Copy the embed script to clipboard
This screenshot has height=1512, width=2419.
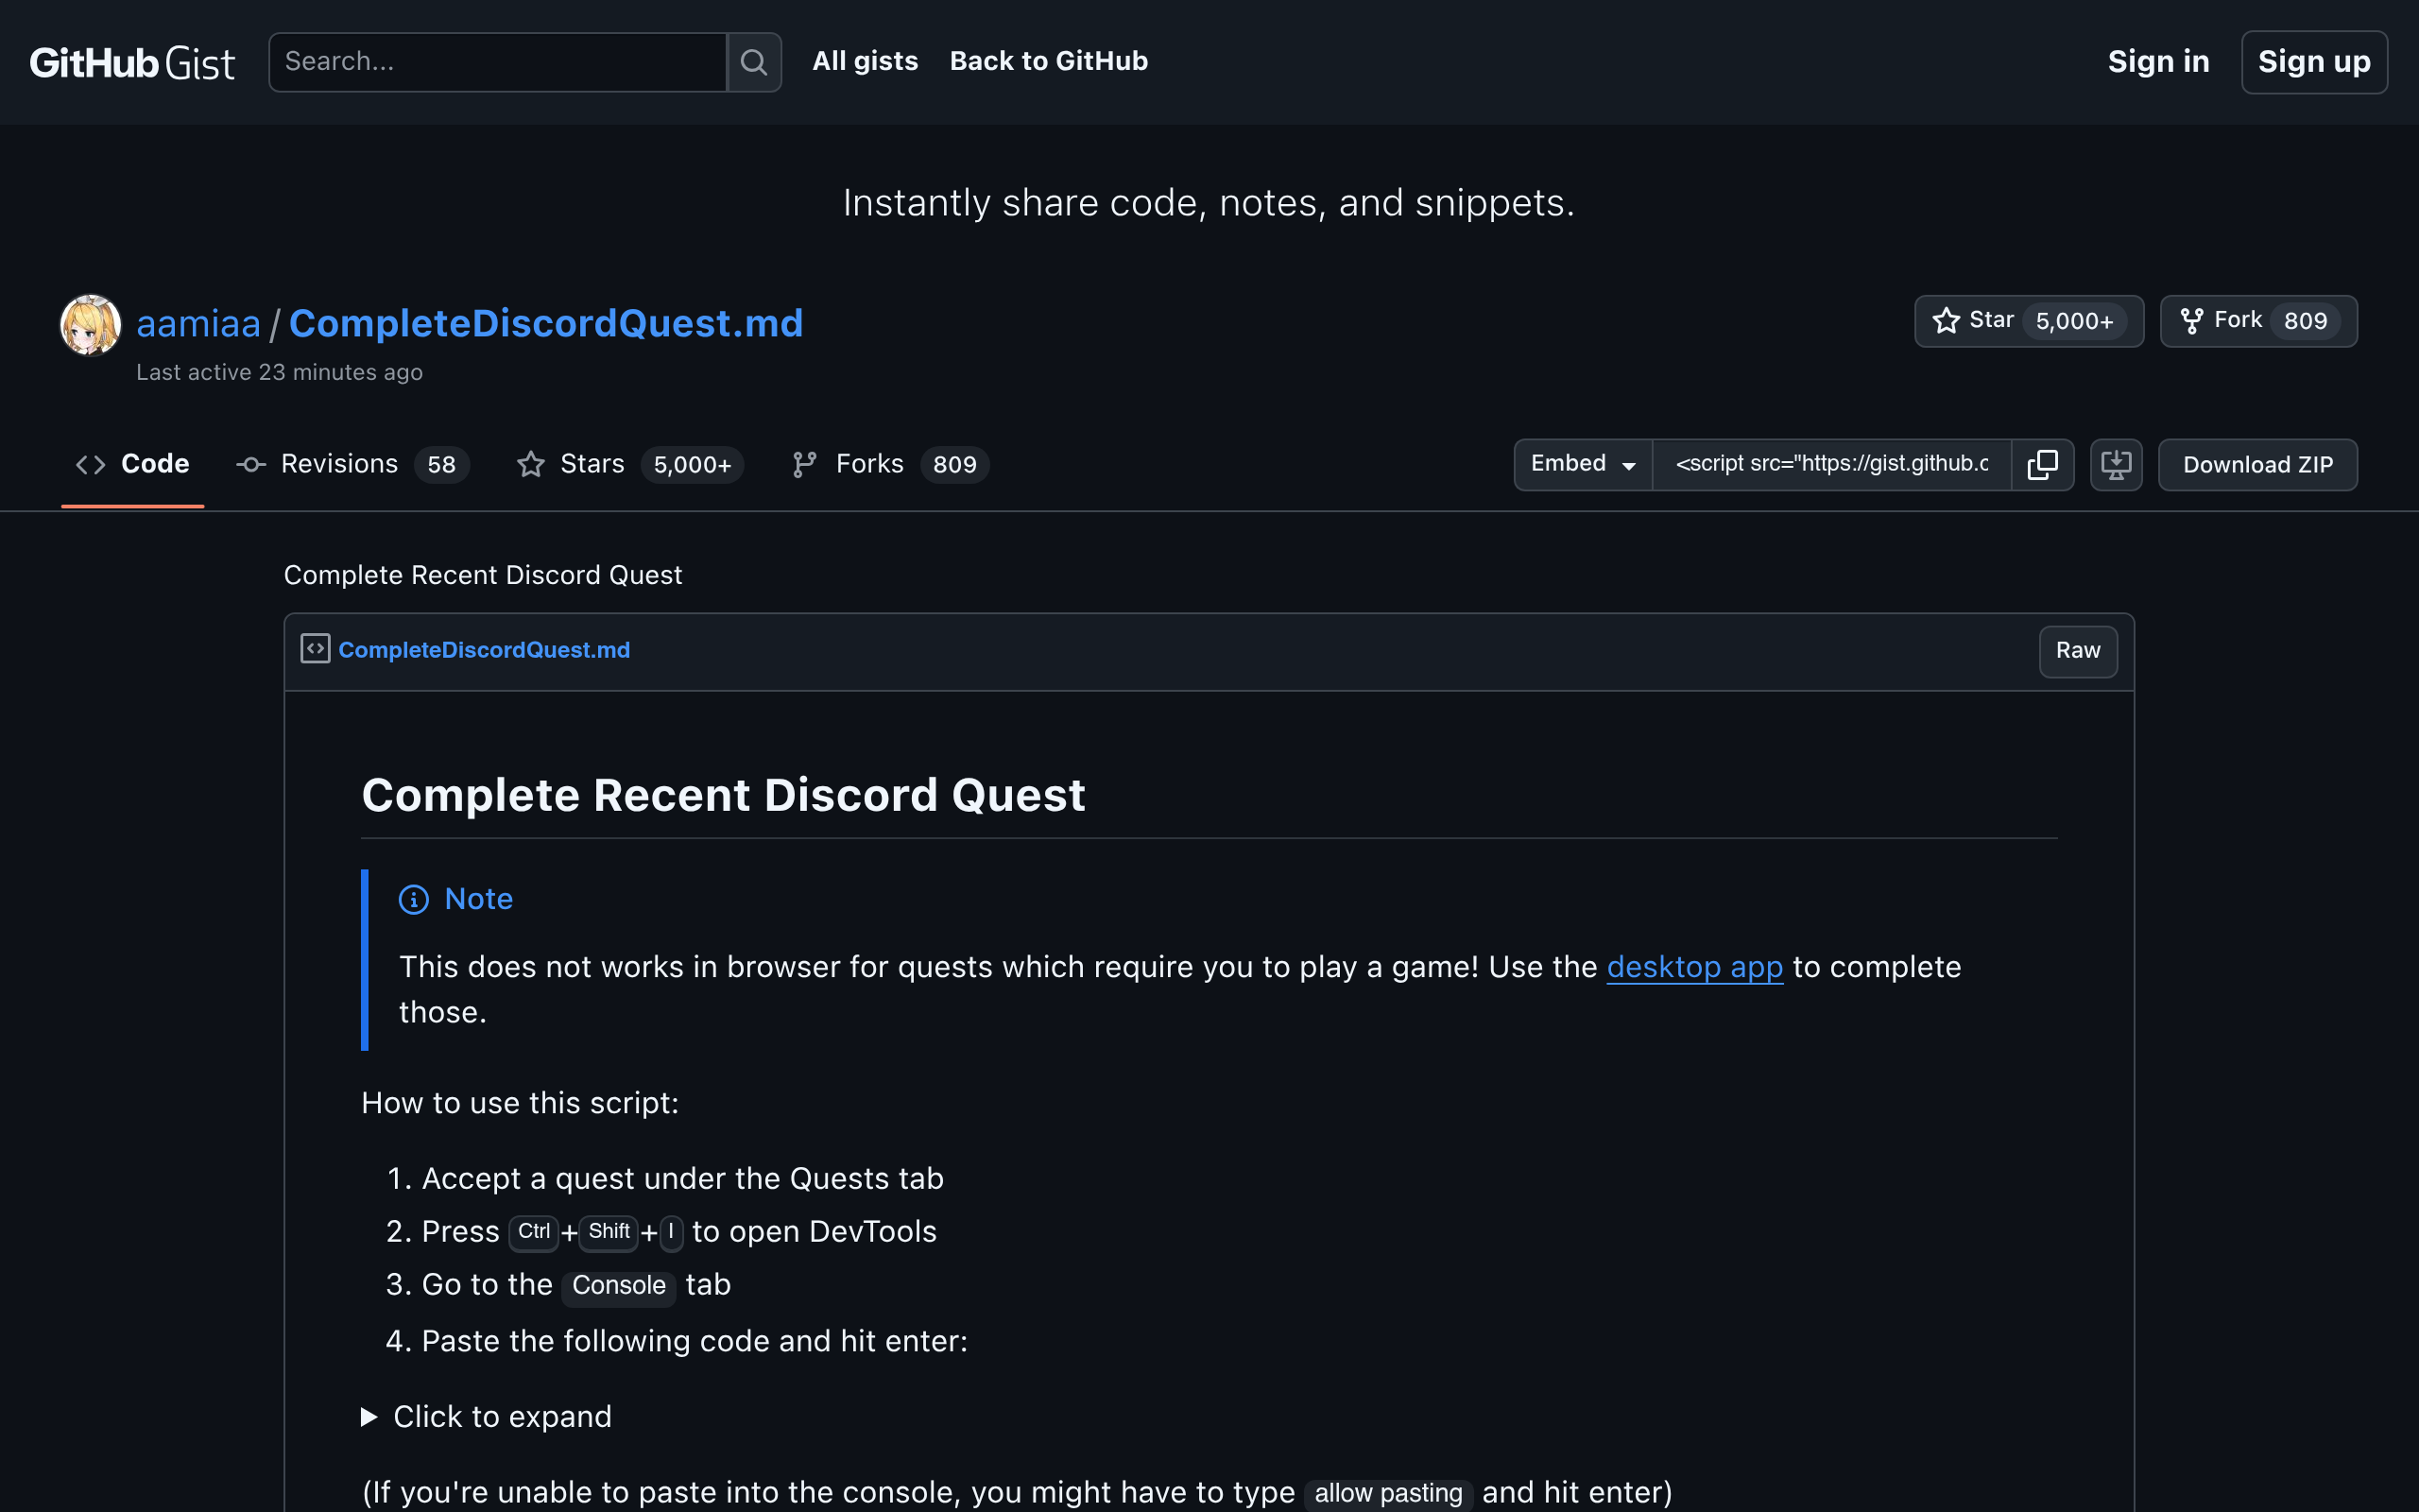pos(2042,464)
